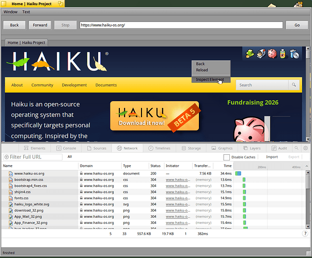Click network list scrollbar down arrow
This screenshot has width=312, height=258.
click(x=308, y=226)
